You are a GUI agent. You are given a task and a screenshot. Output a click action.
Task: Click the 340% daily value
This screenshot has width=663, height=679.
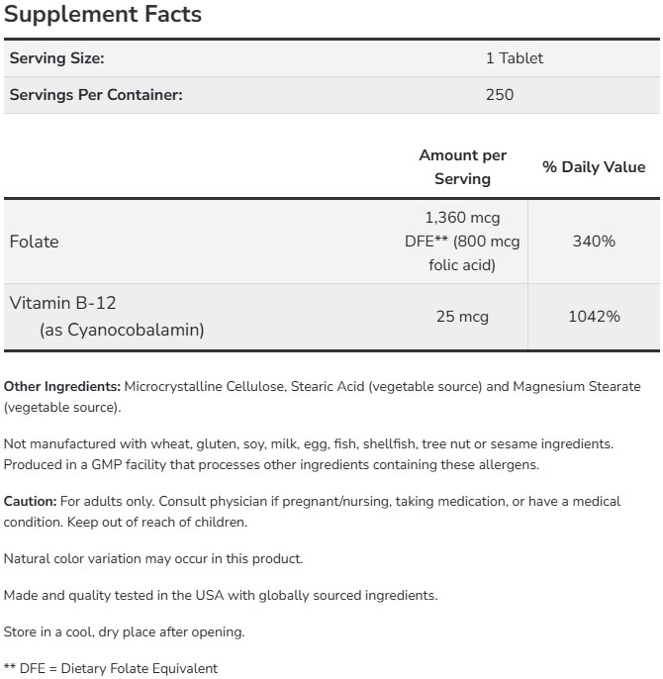pyautogui.click(x=594, y=242)
